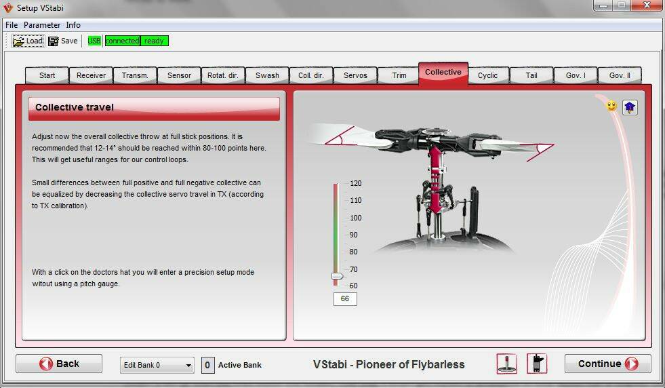Switch to the Swash tab

point(267,75)
